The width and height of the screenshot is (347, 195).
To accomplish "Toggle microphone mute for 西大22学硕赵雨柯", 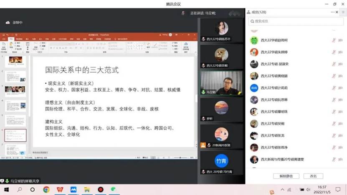I will pyautogui.click(x=334, y=40).
